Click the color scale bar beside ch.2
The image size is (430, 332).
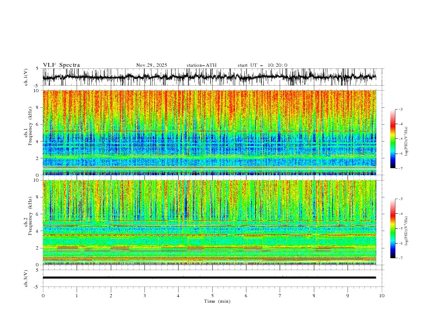point(393,228)
